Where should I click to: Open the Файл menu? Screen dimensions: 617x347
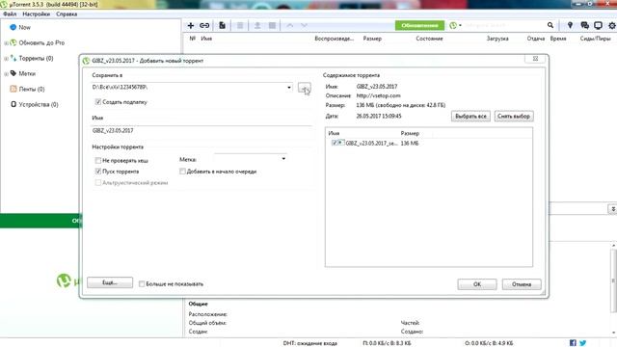coord(10,13)
